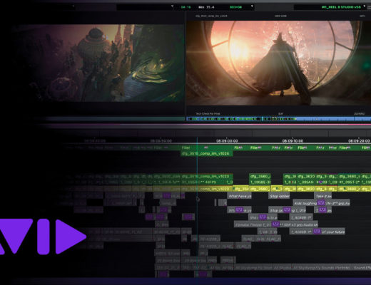Open the dropdown next to W1_REEL 8 STUDIO v56

pyautogui.click(x=365, y=6)
